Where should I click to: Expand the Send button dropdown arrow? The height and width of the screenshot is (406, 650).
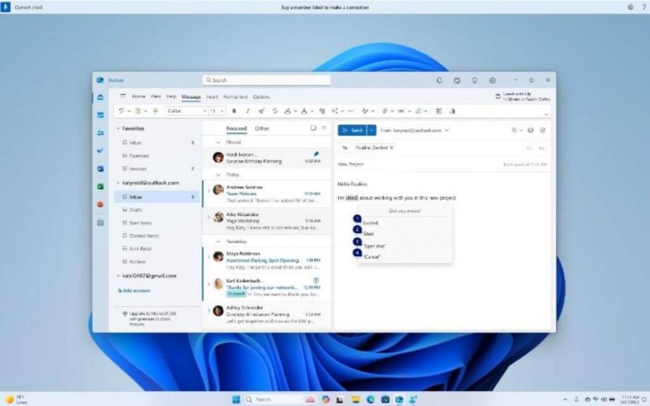pyautogui.click(x=371, y=129)
